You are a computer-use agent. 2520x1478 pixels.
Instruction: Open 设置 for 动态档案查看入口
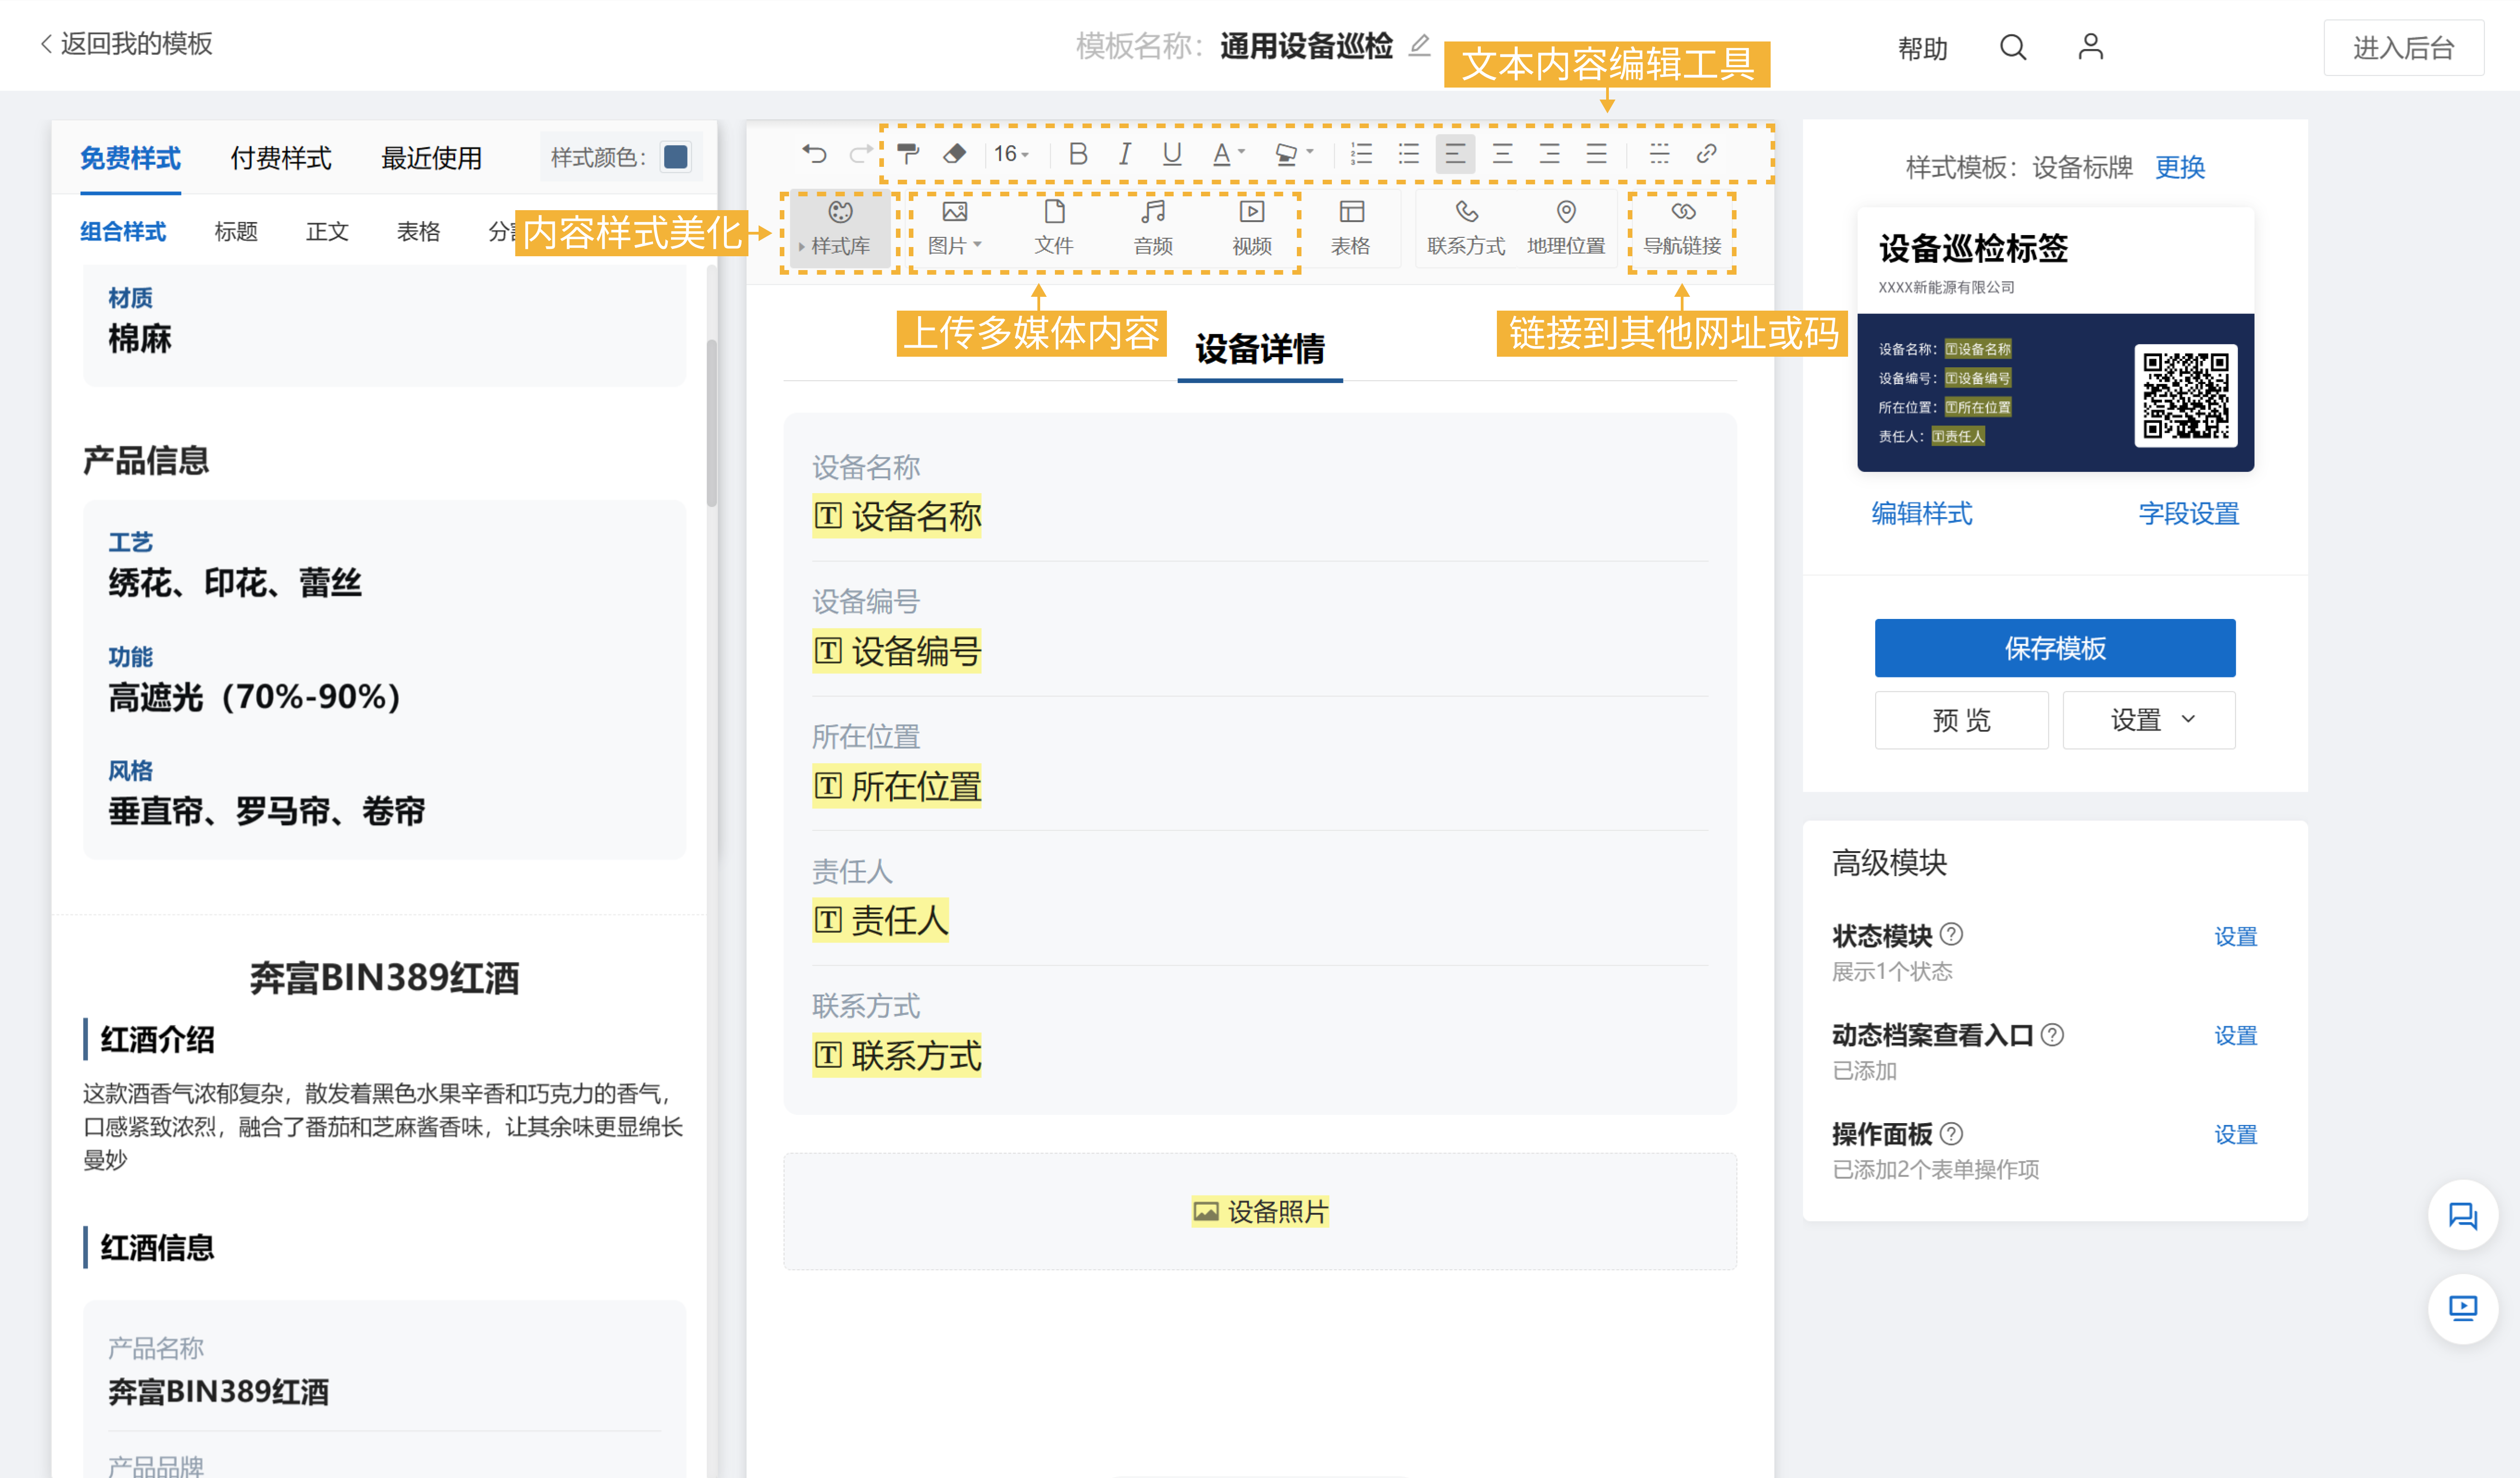point(2236,1035)
